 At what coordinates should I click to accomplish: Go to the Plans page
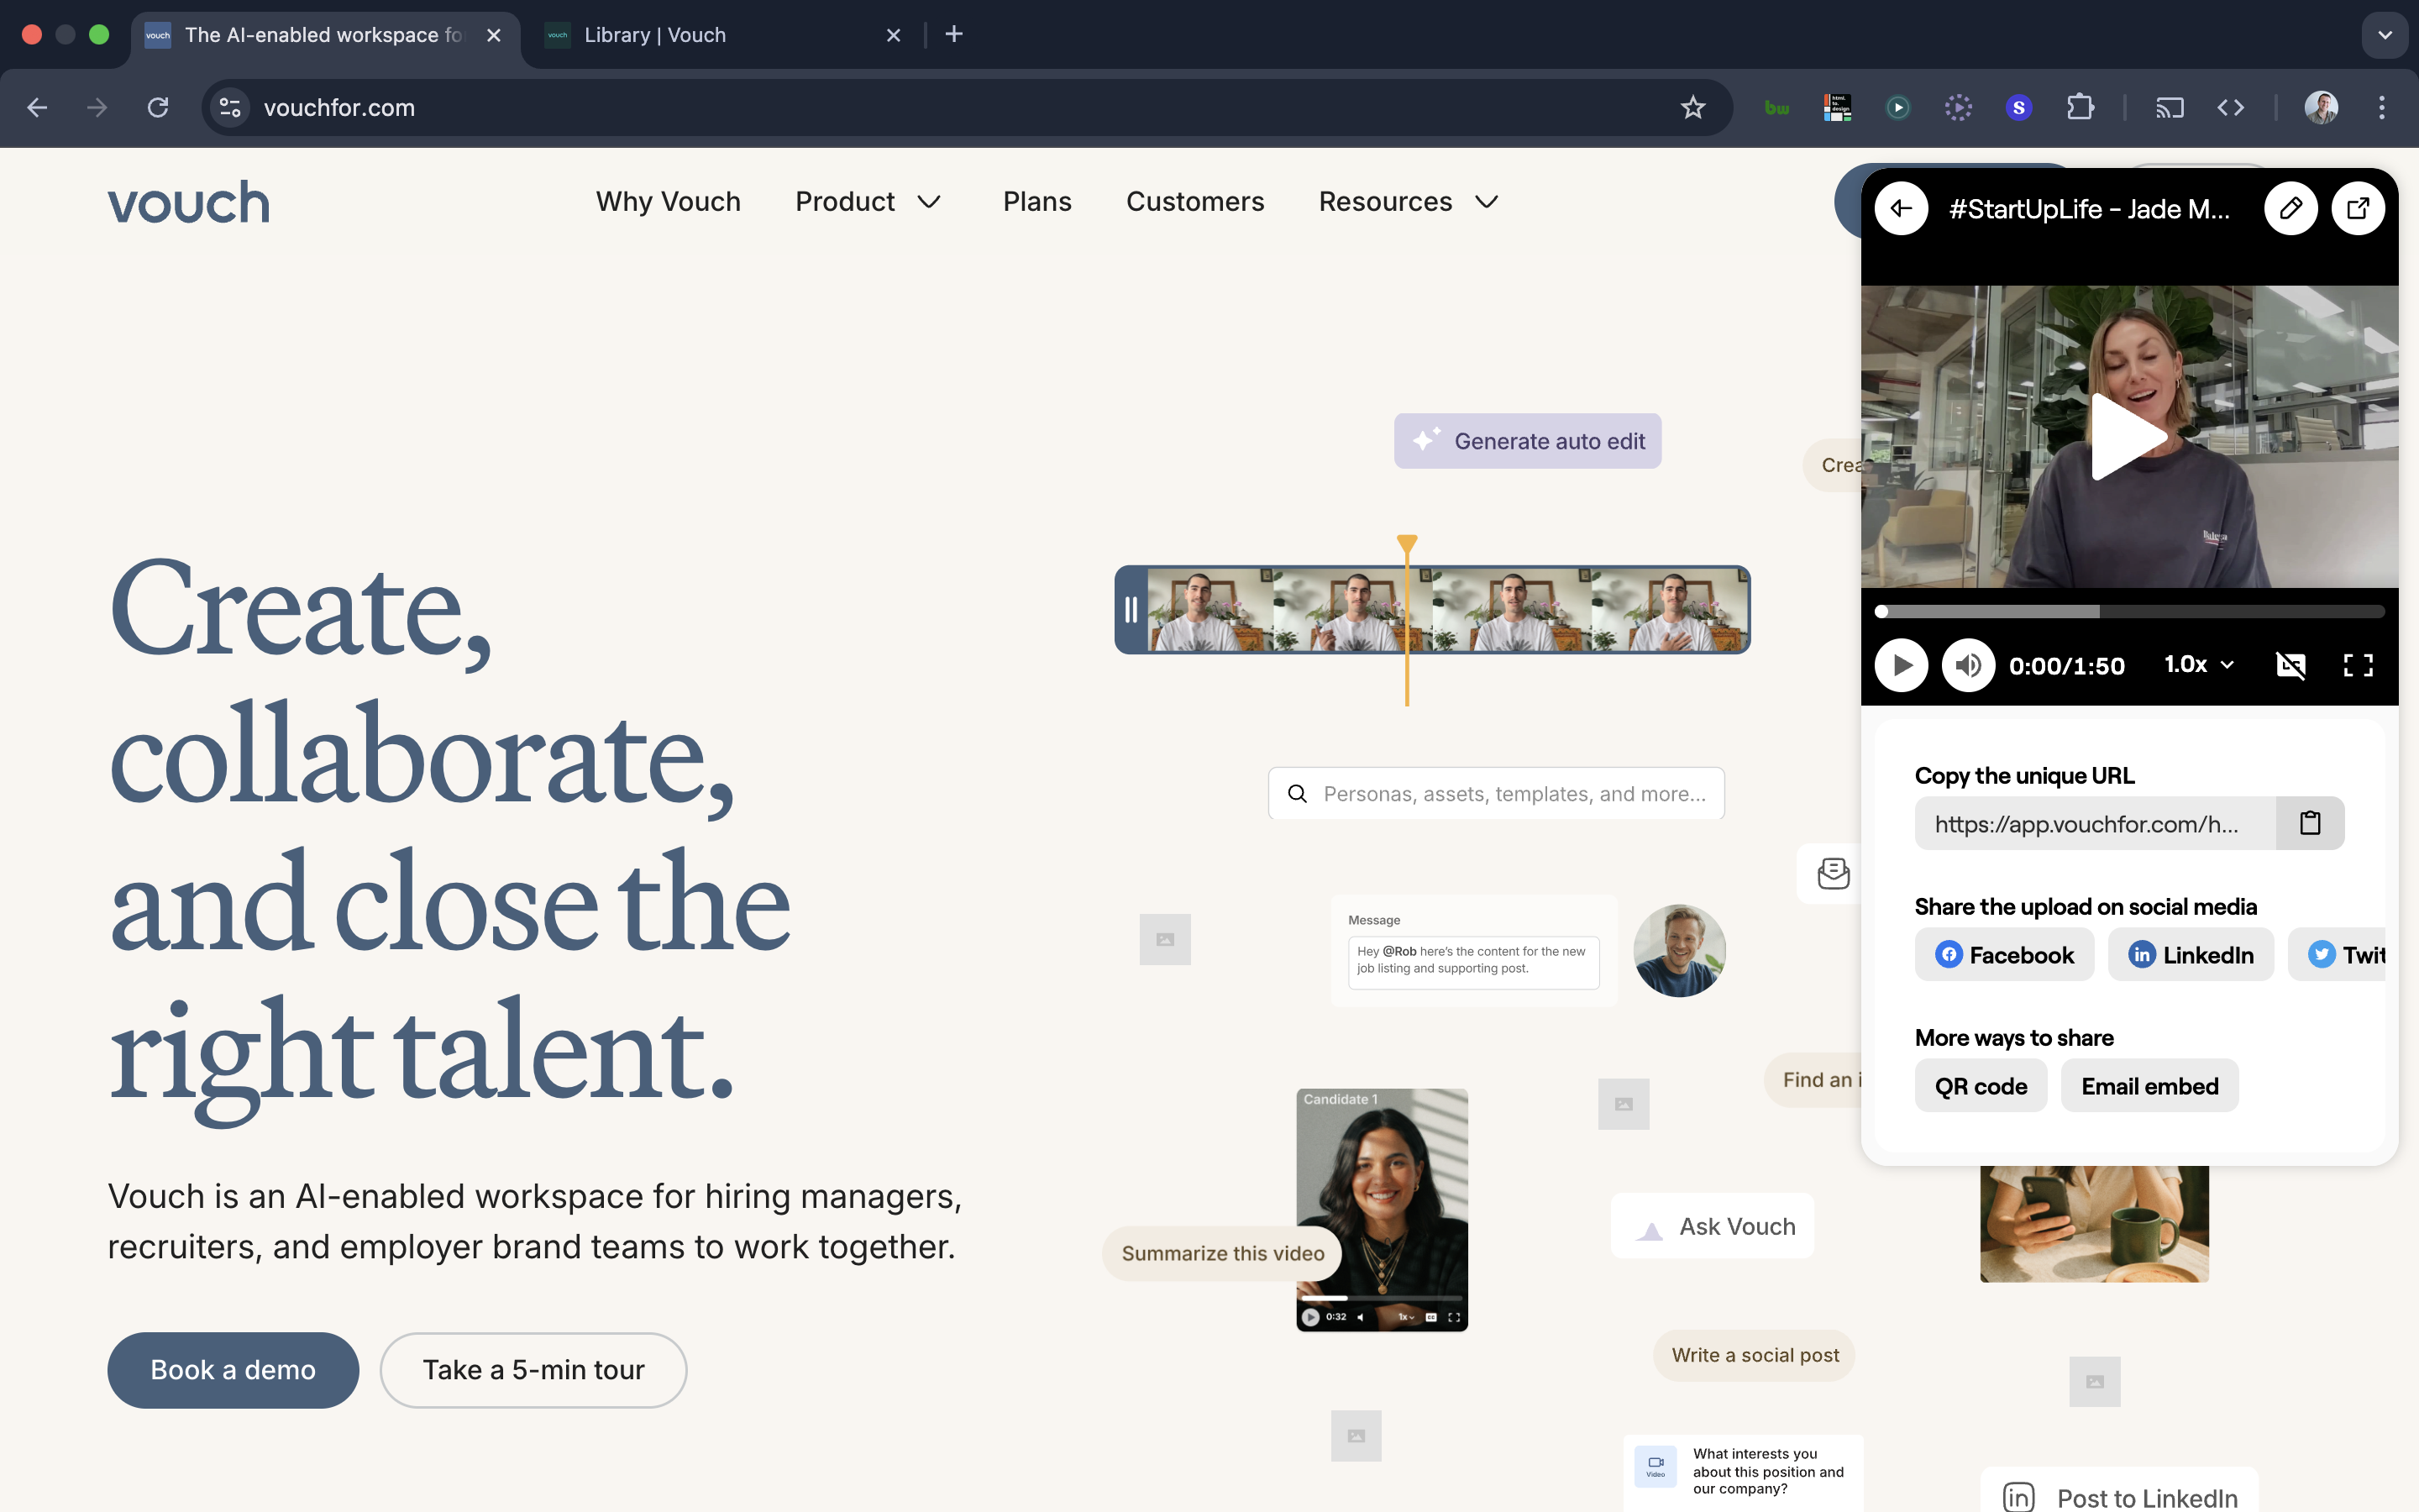[1036, 202]
